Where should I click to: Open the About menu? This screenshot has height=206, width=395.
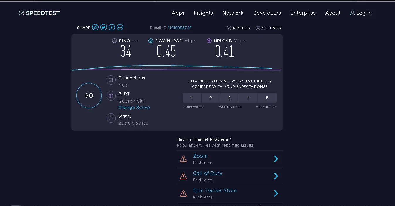(x=333, y=13)
